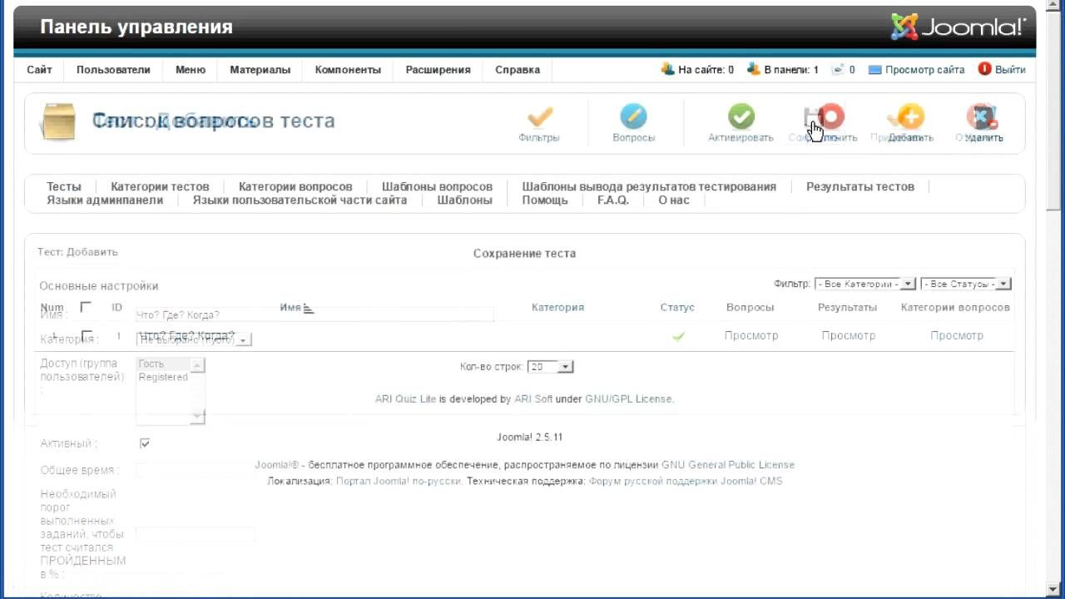Screen dimensions: 1065x599
Task: Go to Шаблоны вопросов
Action: coord(437,186)
